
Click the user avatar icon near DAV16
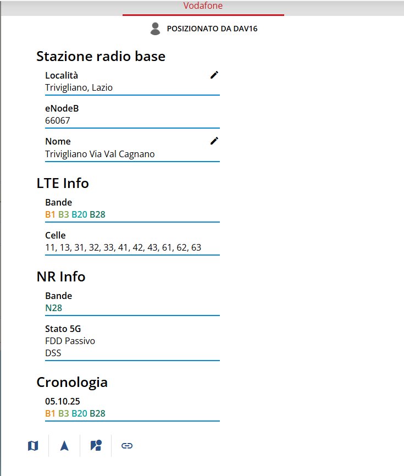pyautogui.click(x=155, y=29)
